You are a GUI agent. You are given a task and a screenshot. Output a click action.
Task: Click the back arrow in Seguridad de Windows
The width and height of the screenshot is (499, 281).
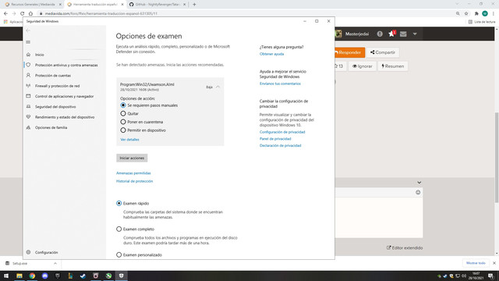28,30
